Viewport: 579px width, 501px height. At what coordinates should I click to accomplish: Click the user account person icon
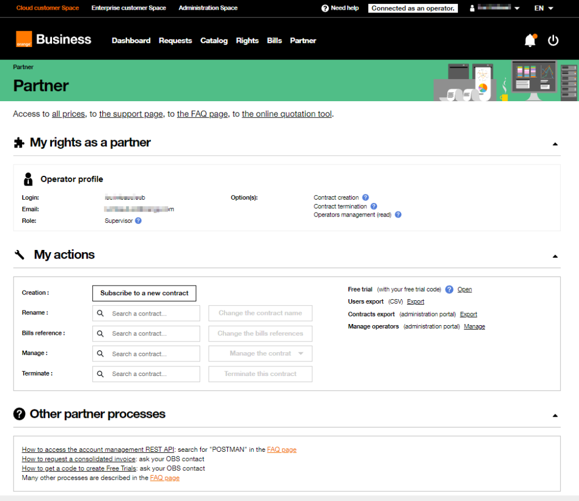point(472,8)
